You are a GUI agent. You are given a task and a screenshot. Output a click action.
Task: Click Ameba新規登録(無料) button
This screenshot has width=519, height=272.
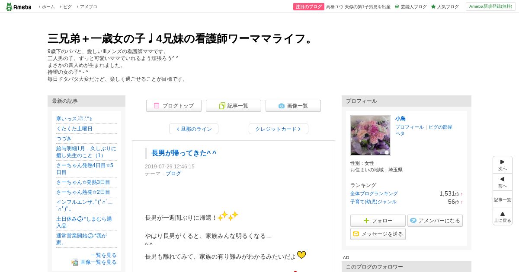(490, 6)
